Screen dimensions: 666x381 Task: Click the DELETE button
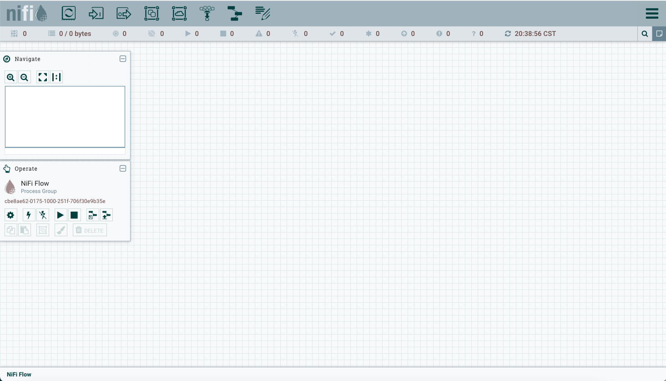[90, 230]
